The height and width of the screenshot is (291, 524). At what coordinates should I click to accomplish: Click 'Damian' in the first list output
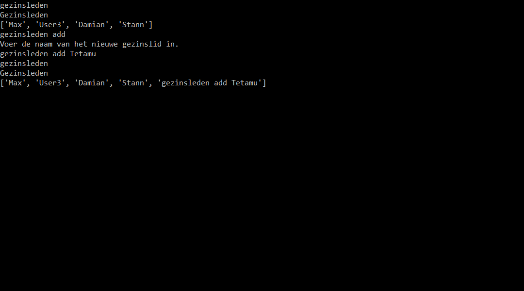92,25
